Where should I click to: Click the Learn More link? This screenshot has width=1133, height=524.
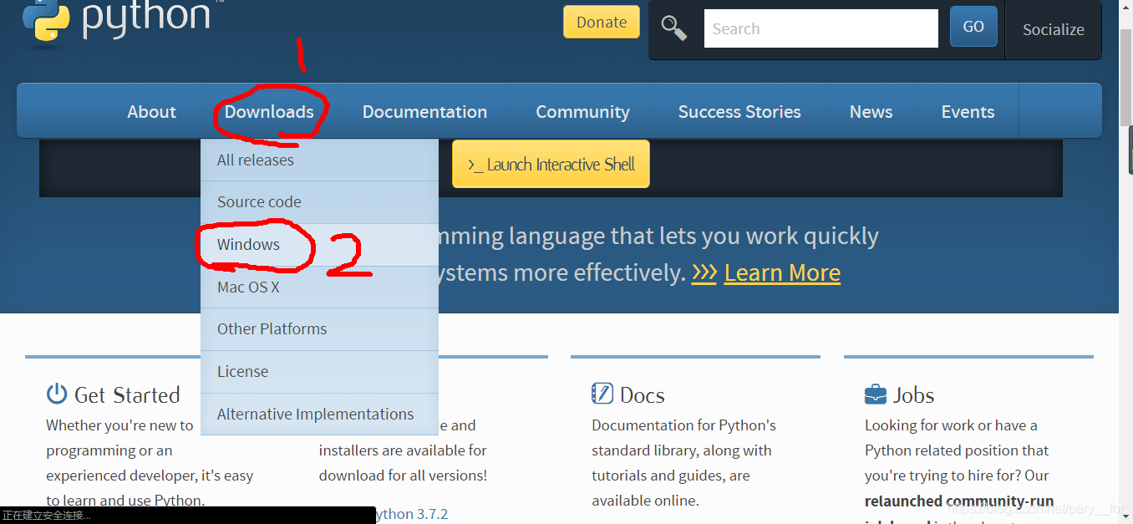(782, 272)
